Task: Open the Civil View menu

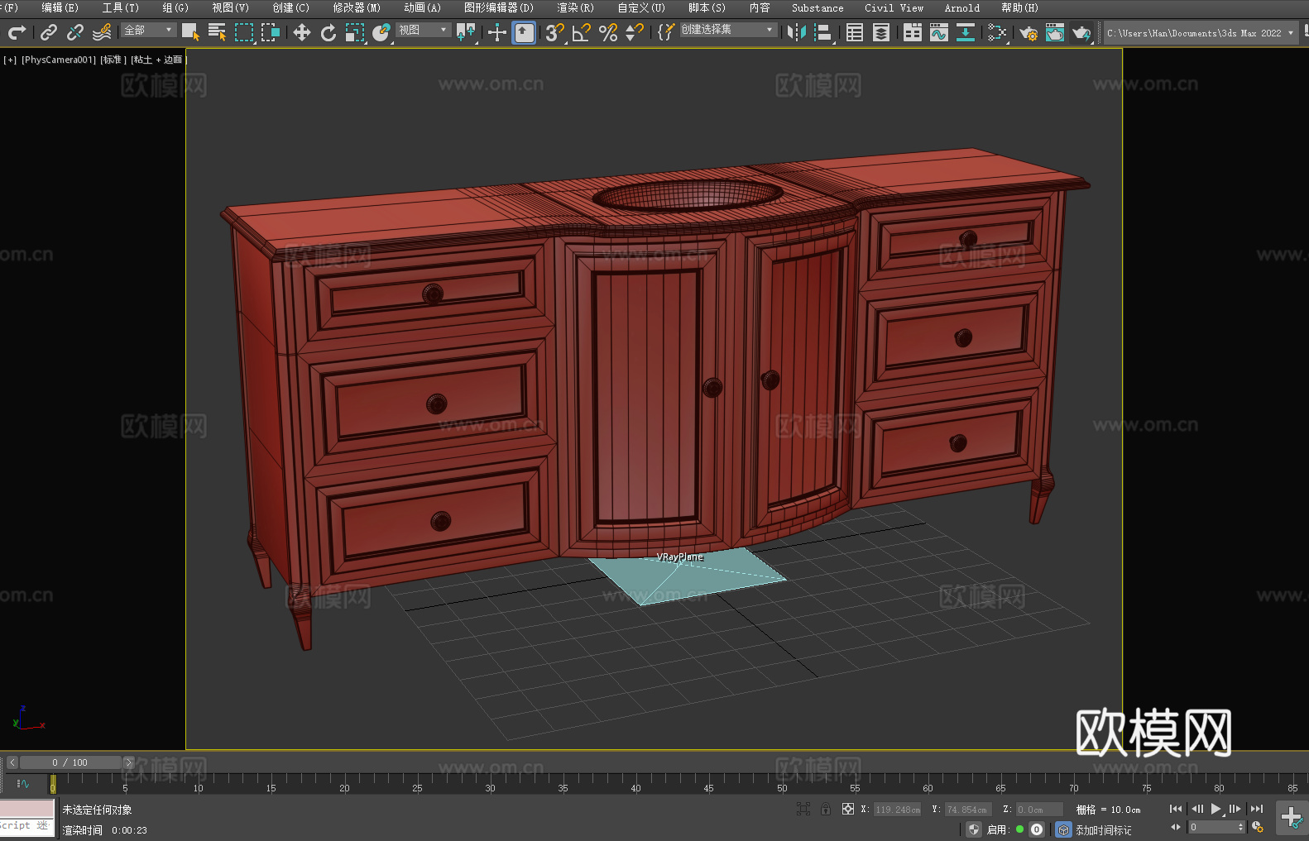Action: click(x=894, y=7)
